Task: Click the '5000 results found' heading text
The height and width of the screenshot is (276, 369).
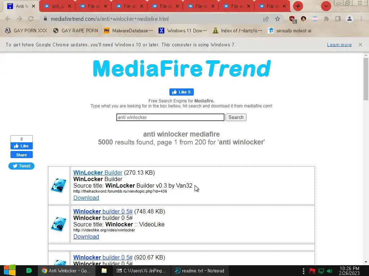Action: (181, 142)
